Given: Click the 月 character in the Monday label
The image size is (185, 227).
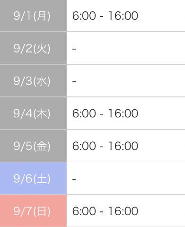Looking at the screenshot, I should point(42,16).
